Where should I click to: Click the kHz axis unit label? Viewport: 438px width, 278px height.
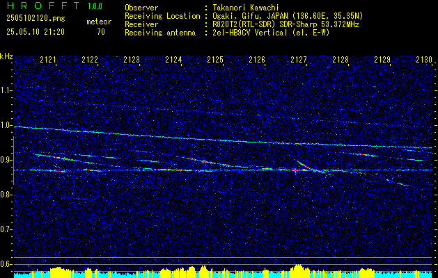6,56
